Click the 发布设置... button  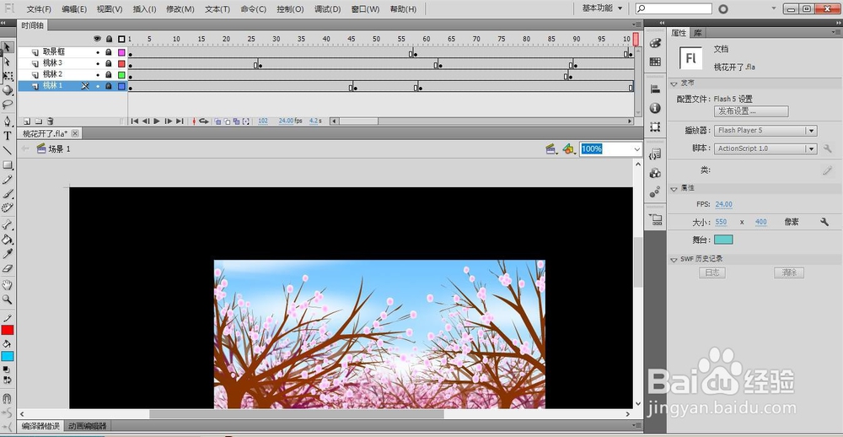(x=751, y=111)
